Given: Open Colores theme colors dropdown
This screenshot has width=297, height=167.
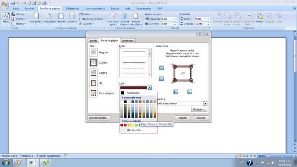Looking at the screenshot, I should pos(19,14).
